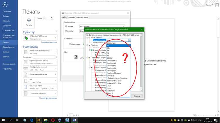Open printer selection HP Deskjet dropdown
This screenshot has width=220, height=123.
tap(40, 37)
